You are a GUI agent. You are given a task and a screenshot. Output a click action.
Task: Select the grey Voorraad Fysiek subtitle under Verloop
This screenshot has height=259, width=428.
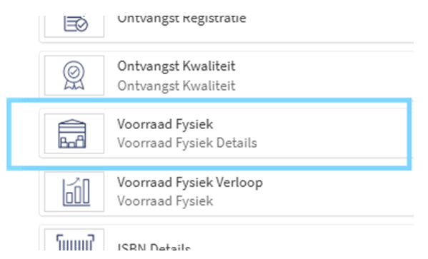tap(165, 201)
